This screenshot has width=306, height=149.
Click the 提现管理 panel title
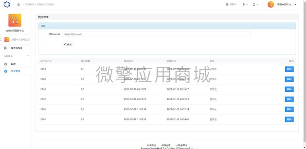(43, 17)
